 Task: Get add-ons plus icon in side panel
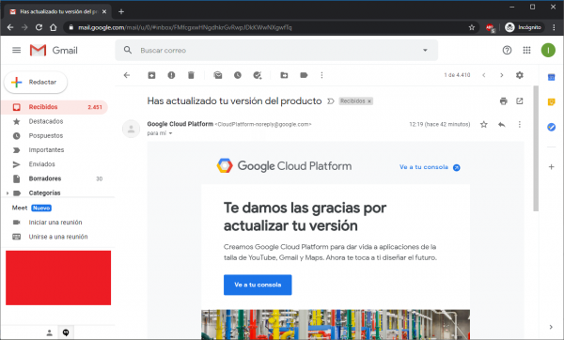point(551,167)
